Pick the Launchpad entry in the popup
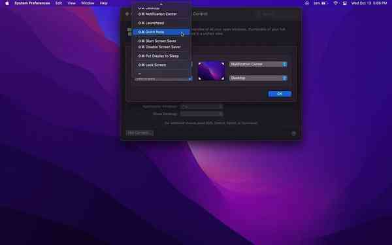 pos(161,23)
